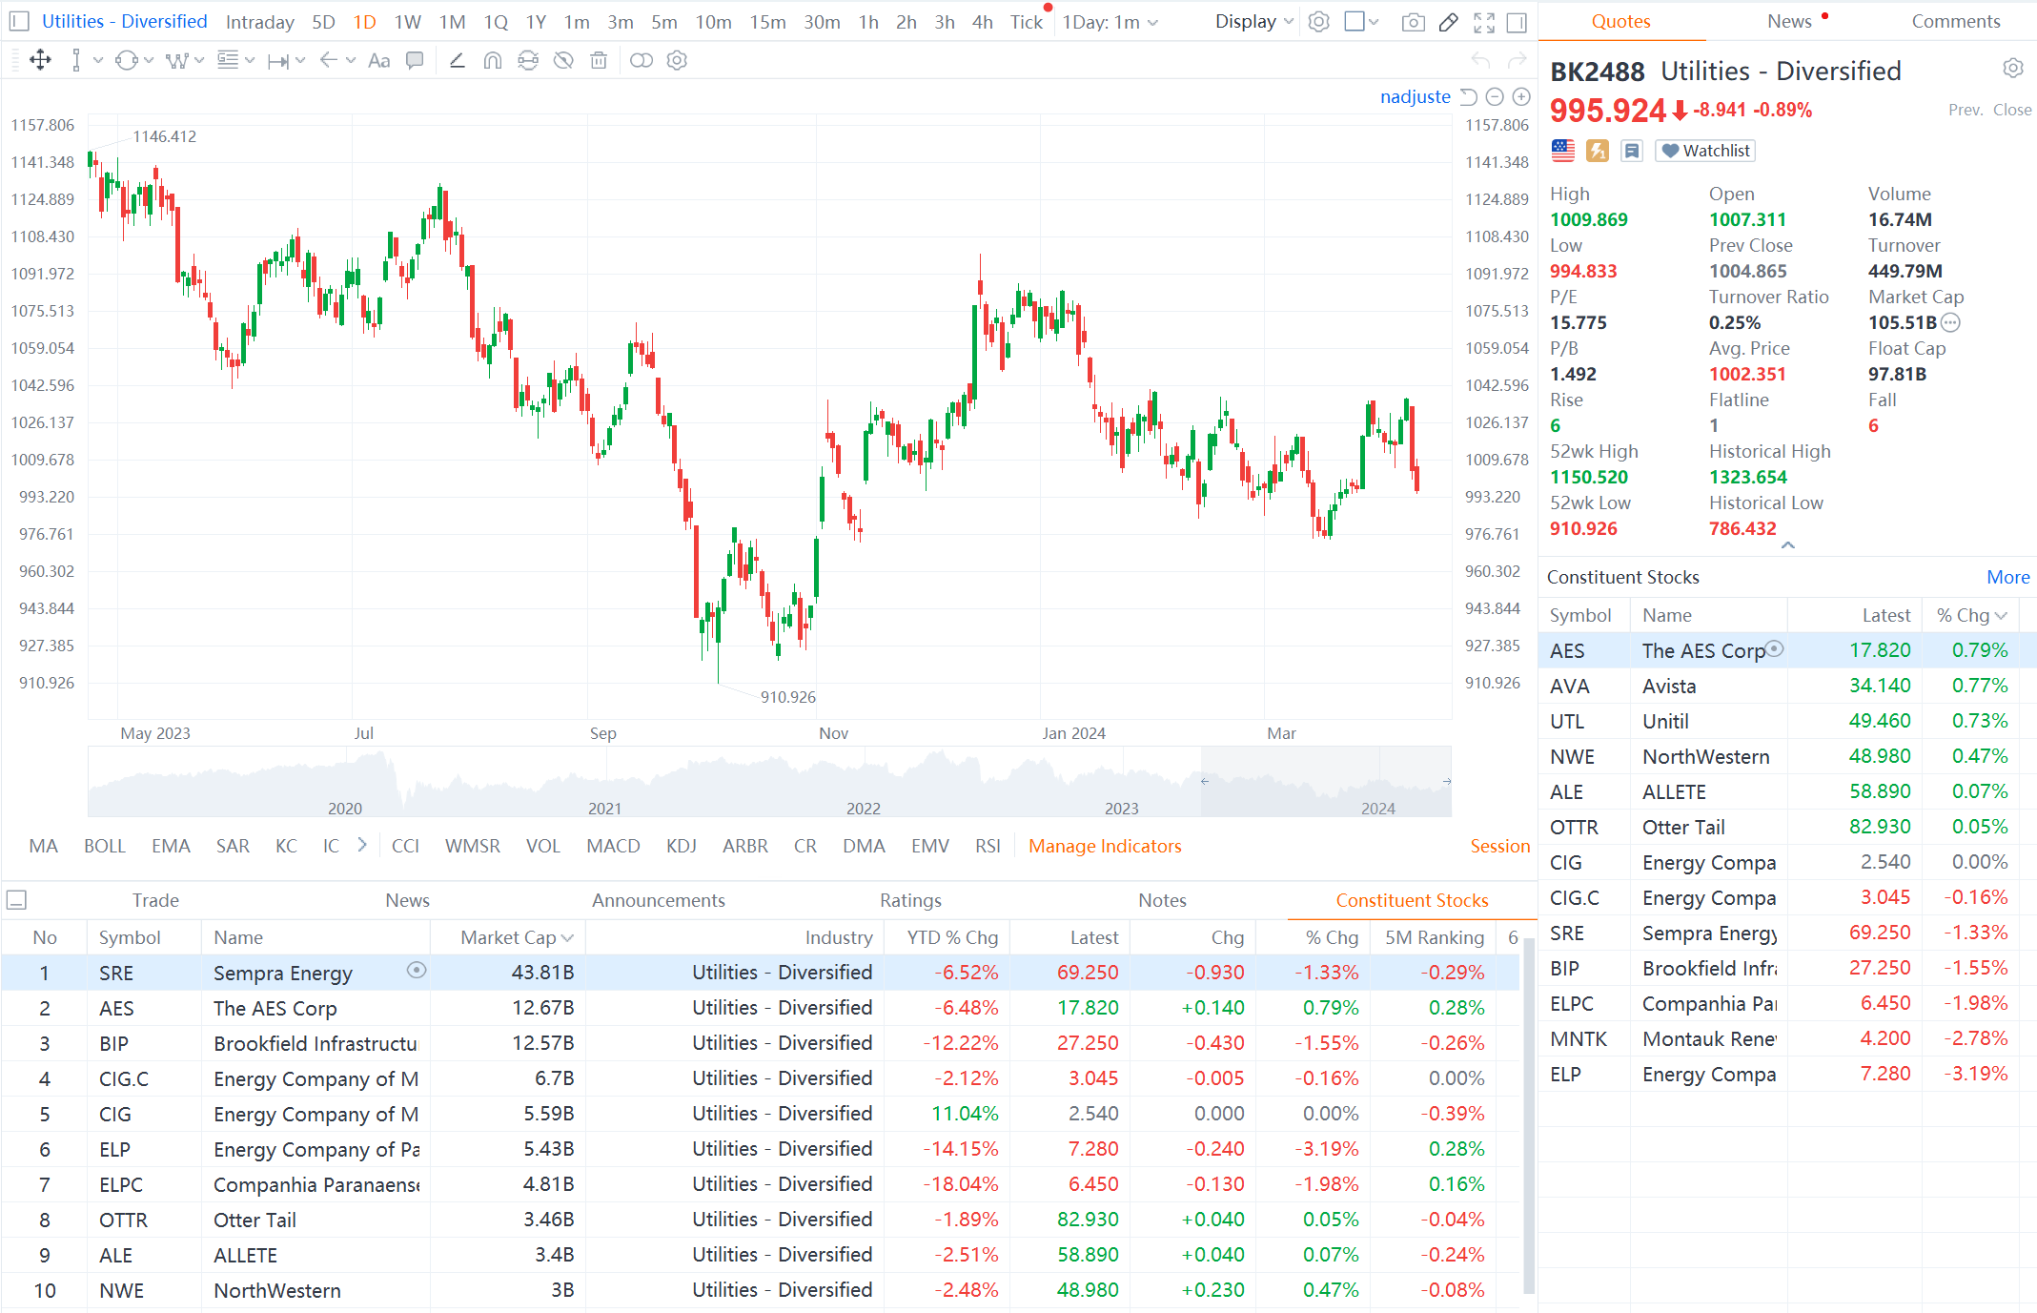Sort constituent list by % Chg
2037x1313 pixels.
pyautogui.click(x=1971, y=615)
